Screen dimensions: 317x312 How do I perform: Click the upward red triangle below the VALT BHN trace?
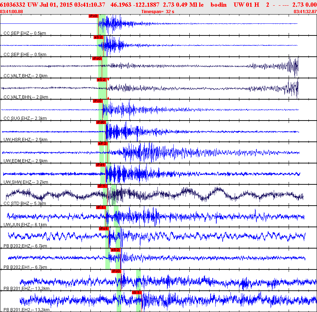[x=108, y=98]
